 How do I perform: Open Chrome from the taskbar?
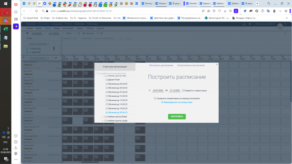pyautogui.click(x=6, y=20)
